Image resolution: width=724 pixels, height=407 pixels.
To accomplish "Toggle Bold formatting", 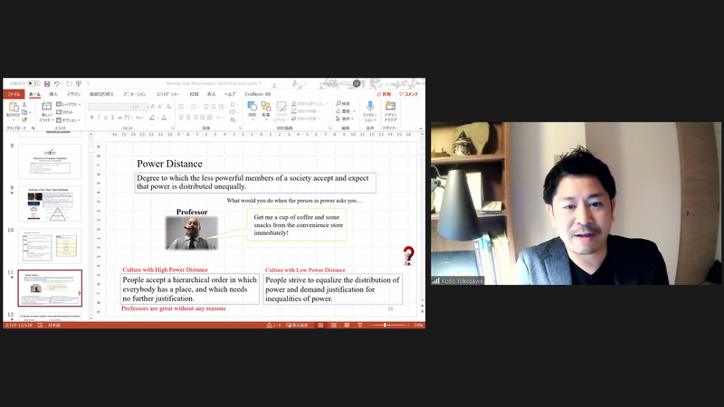I will tap(92, 118).
